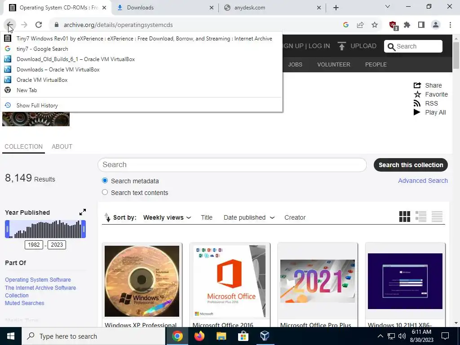
Task: Open Microsoft Store from the taskbar
Action: pyautogui.click(x=243, y=336)
